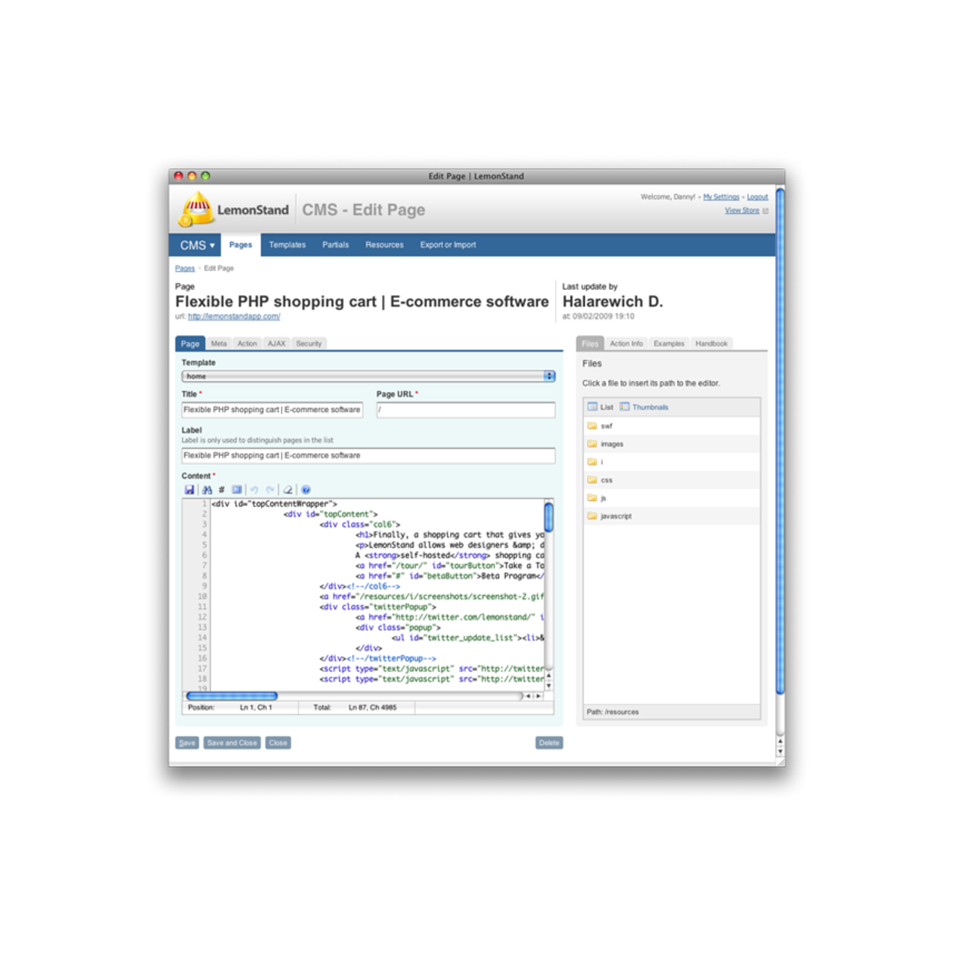Open the Template dropdown showing home
Image resolution: width=954 pixels, height=954 pixels.
368,376
